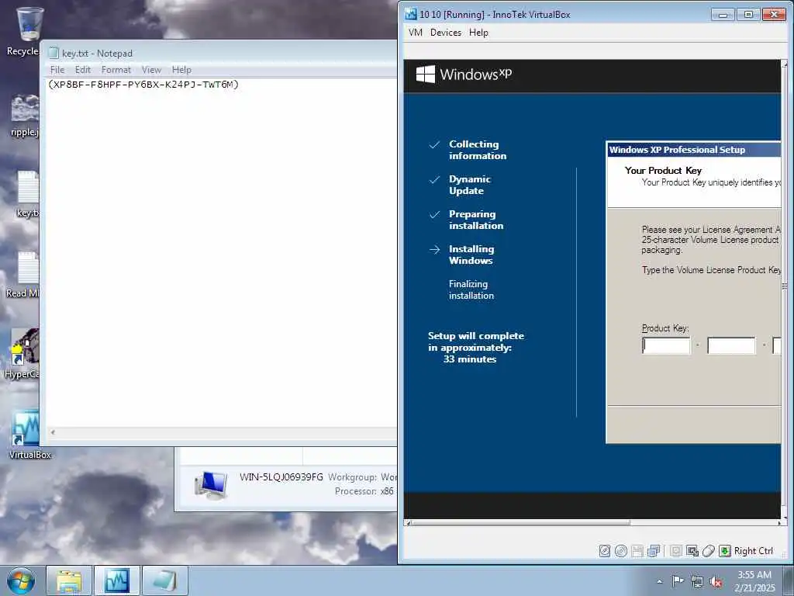Minimize the VirtualBox window

tap(723, 15)
